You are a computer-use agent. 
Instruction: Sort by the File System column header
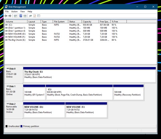(60, 22)
